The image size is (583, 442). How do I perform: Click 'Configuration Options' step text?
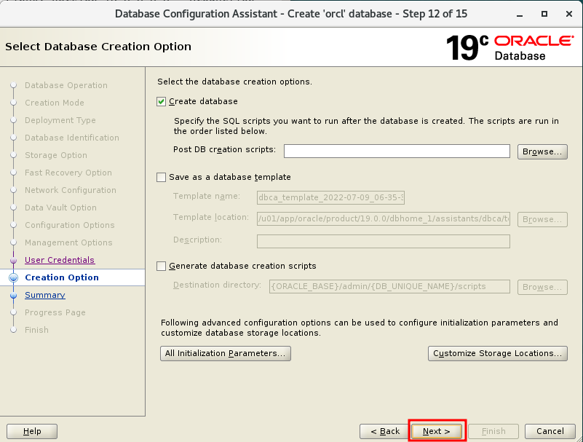click(70, 225)
